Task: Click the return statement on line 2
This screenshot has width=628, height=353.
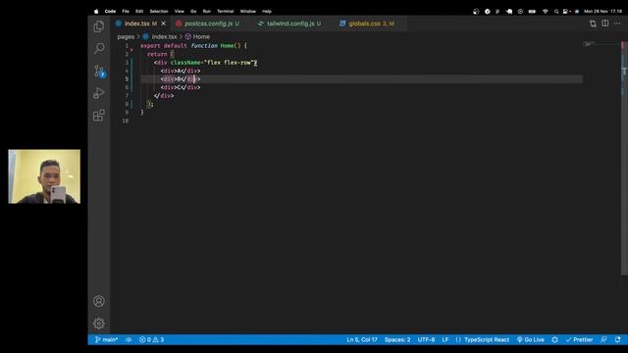Action: (x=160, y=54)
